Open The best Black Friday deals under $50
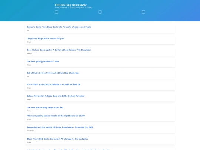Image resolution: width=200 pixels, height=150 pixels. click(45, 107)
